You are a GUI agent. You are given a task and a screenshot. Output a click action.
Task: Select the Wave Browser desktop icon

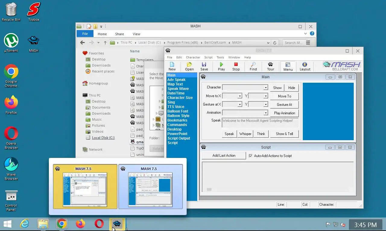[11, 169]
